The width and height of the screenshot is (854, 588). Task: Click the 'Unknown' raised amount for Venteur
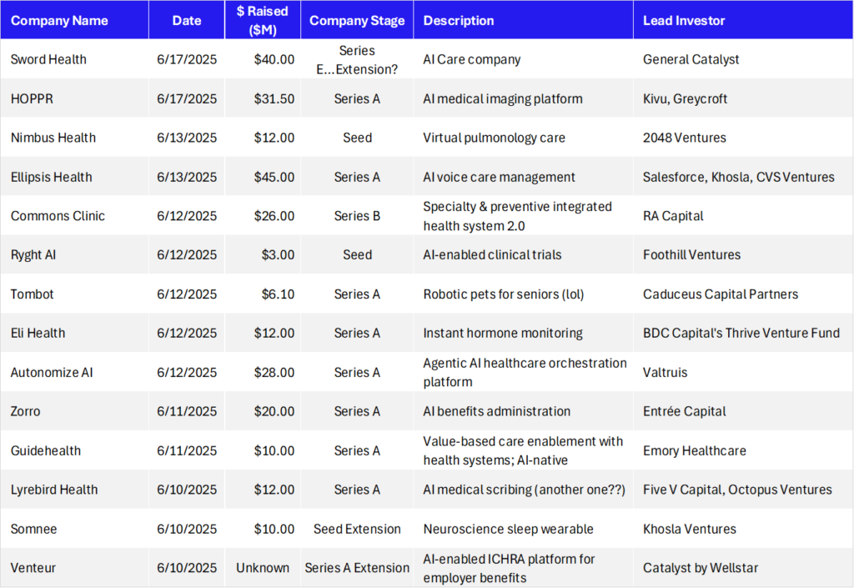point(263,568)
